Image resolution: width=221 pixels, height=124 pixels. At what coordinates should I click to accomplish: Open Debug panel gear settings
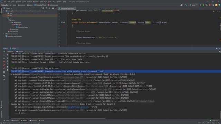click(x=217, y=48)
